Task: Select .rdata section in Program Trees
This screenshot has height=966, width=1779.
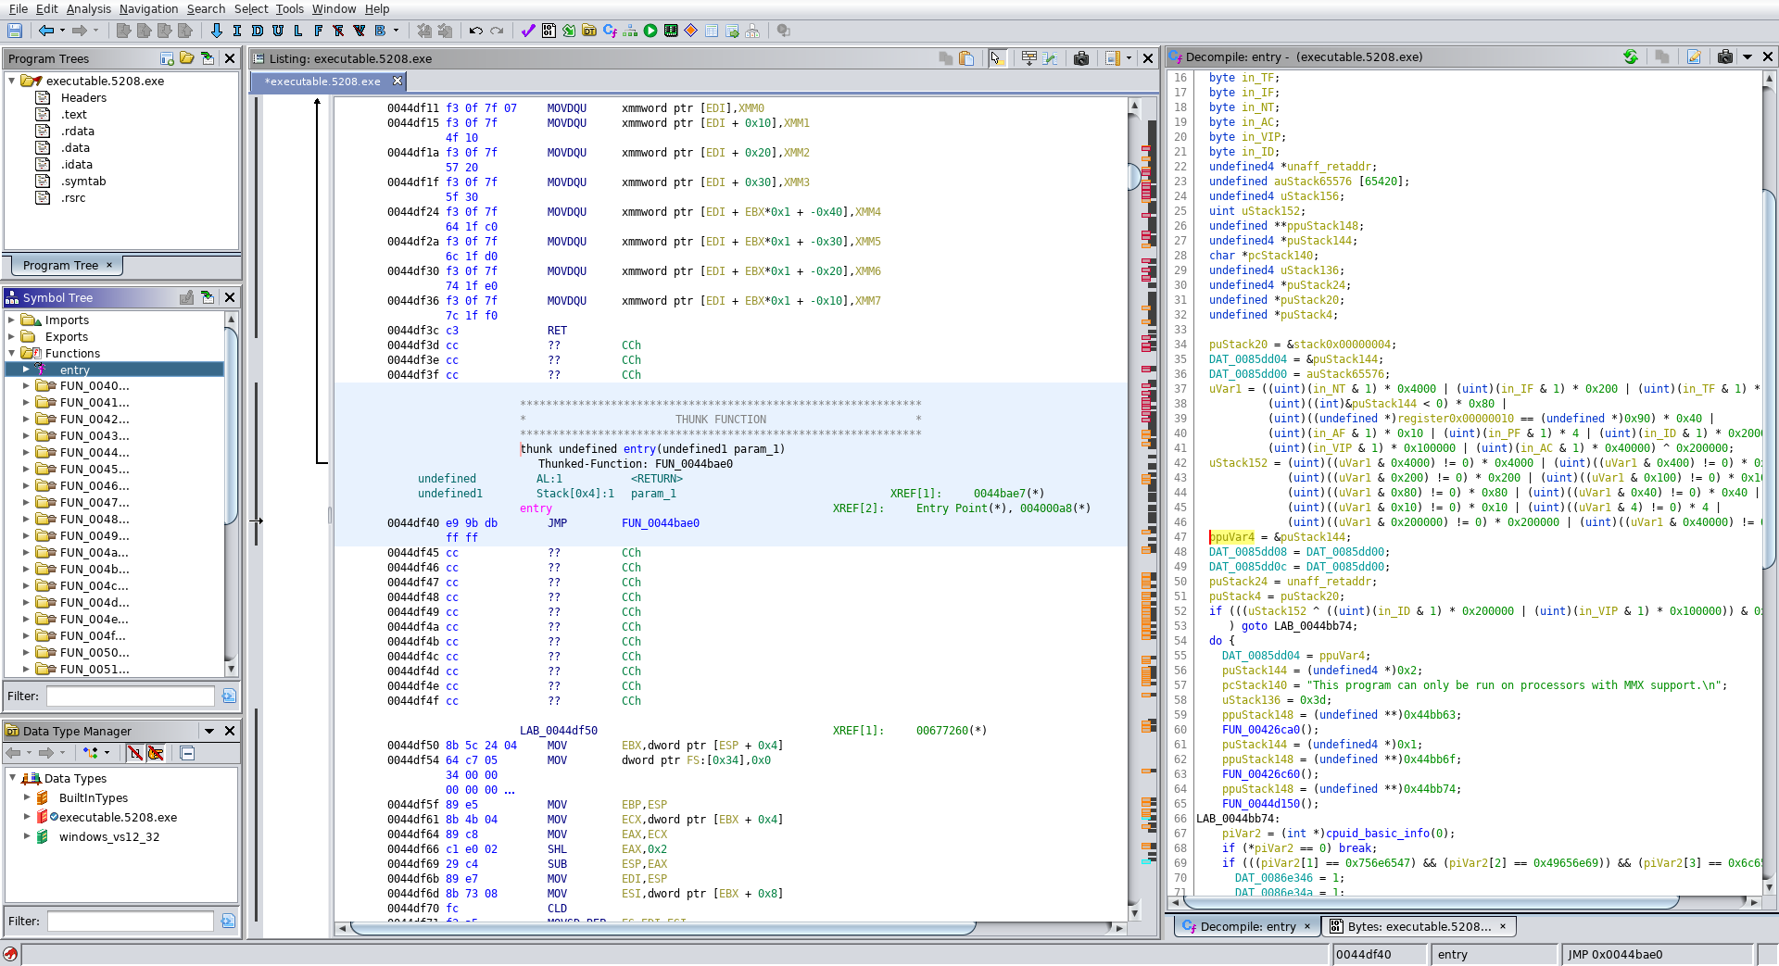Action: pos(78,132)
